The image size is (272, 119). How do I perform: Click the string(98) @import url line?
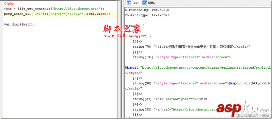[x=202, y=83]
